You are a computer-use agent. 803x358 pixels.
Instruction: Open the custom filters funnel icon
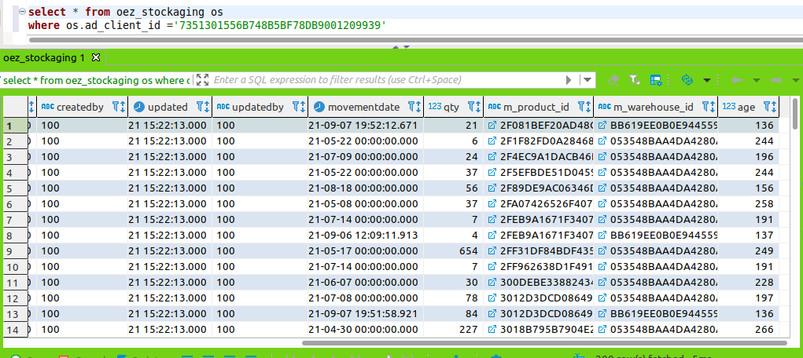635,80
